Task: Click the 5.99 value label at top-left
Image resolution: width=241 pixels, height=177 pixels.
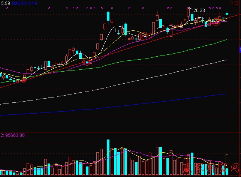Action: [5, 3]
